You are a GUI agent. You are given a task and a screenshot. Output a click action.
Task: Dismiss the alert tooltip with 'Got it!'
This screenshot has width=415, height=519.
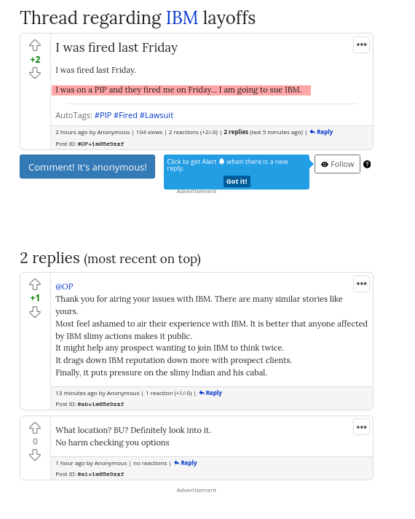click(x=237, y=182)
